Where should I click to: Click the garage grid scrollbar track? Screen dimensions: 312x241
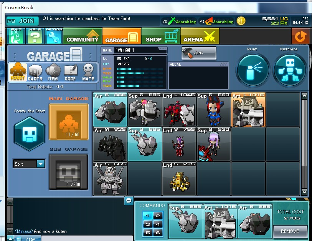click(x=304, y=144)
